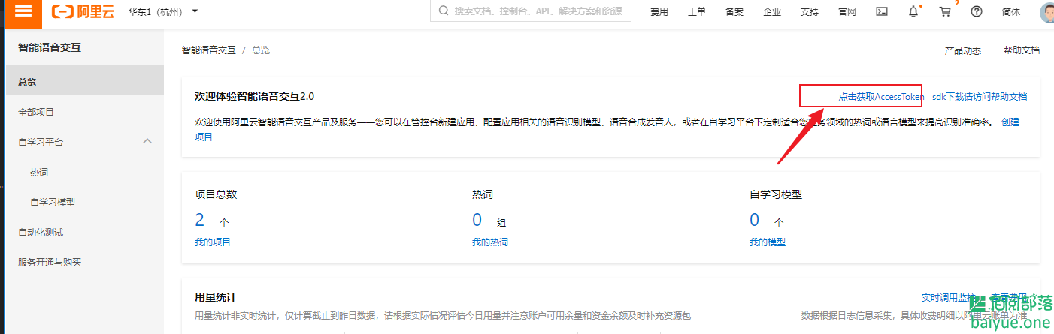Viewport: 1054px width, 334px height.
Task: Click the 用量统计 heading
Action: coord(216,298)
